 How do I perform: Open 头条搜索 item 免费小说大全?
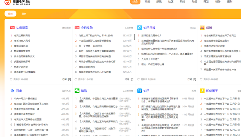[21, 67]
